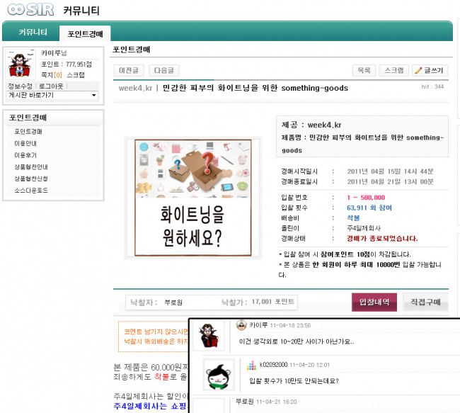Click 경매가 종료되었습니다 status text
The height and width of the screenshot is (413, 460).
382,238
